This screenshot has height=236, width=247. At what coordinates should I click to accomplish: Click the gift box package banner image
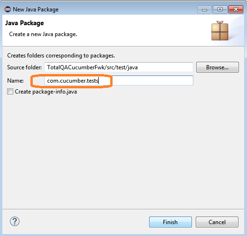point(220,31)
